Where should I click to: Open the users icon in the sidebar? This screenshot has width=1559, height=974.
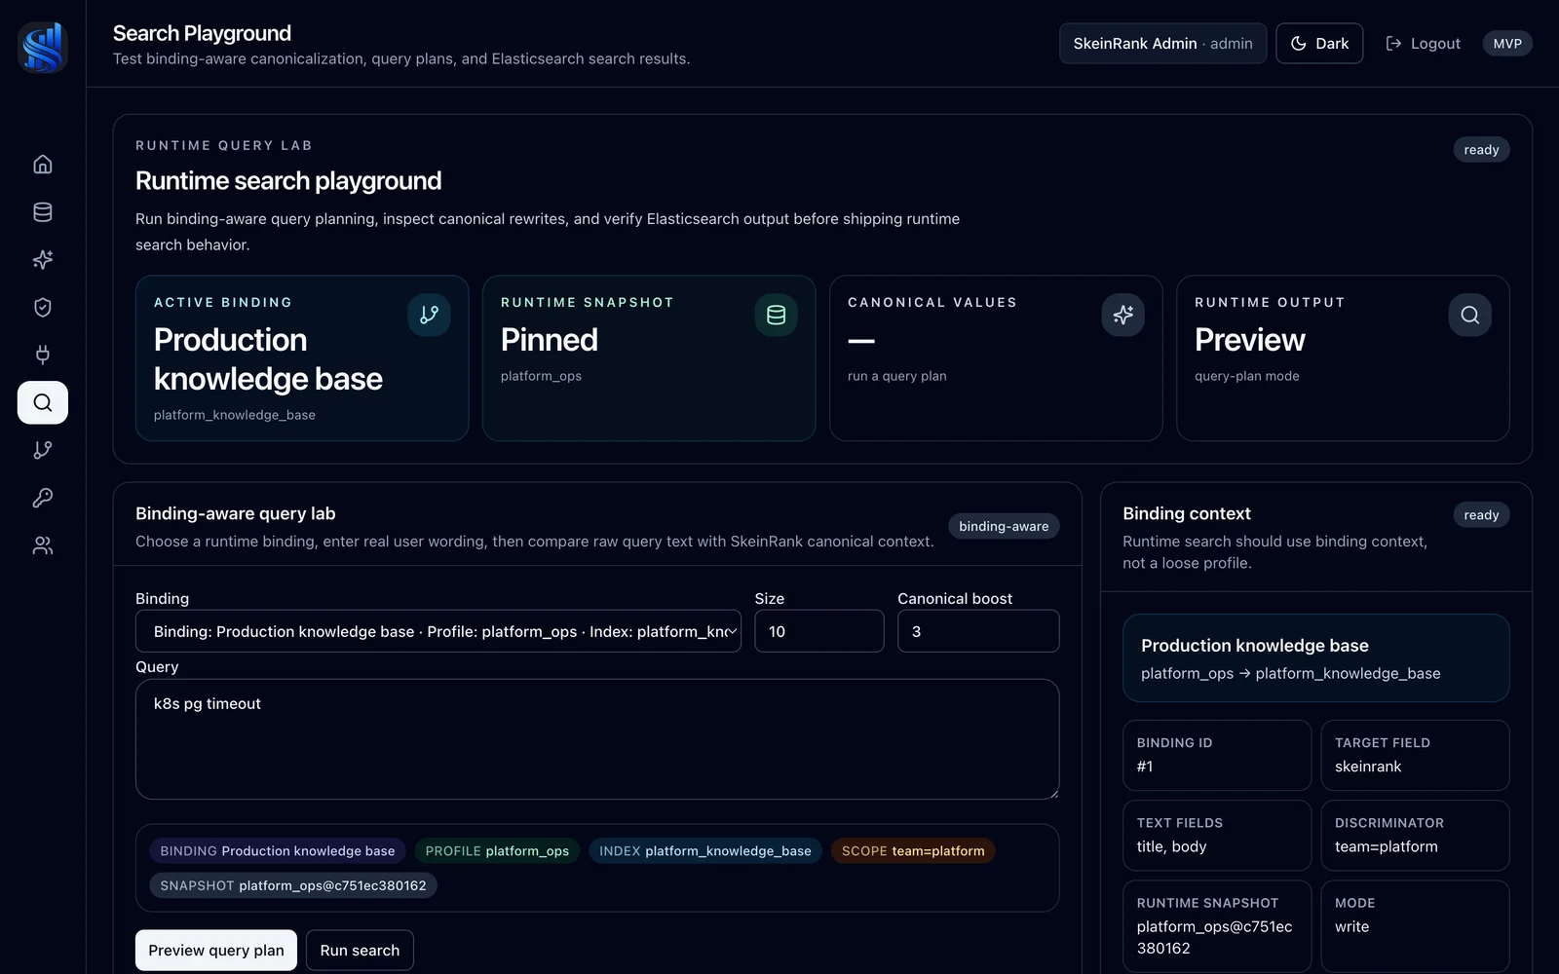pos(43,545)
